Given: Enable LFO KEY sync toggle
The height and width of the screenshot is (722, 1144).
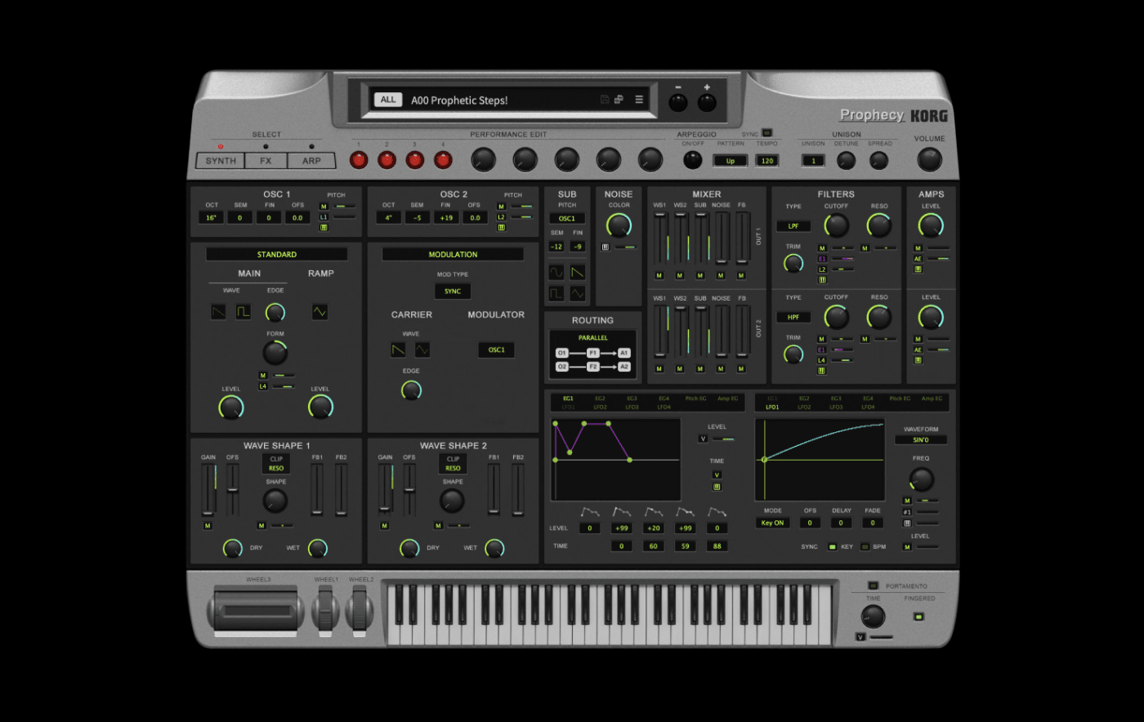Looking at the screenshot, I should tap(832, 546).
